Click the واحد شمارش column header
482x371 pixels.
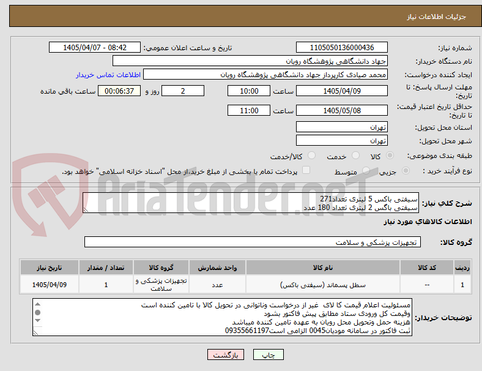(217, 268)
